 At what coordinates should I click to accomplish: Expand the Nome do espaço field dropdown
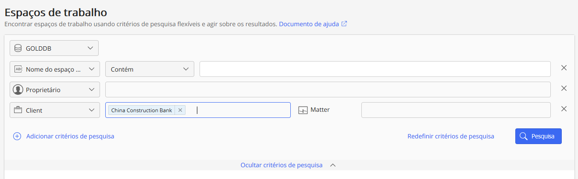[91, 69]
